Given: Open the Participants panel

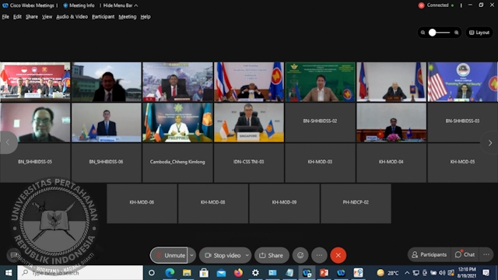Looking at the screenshot, I should pos(429,254).
